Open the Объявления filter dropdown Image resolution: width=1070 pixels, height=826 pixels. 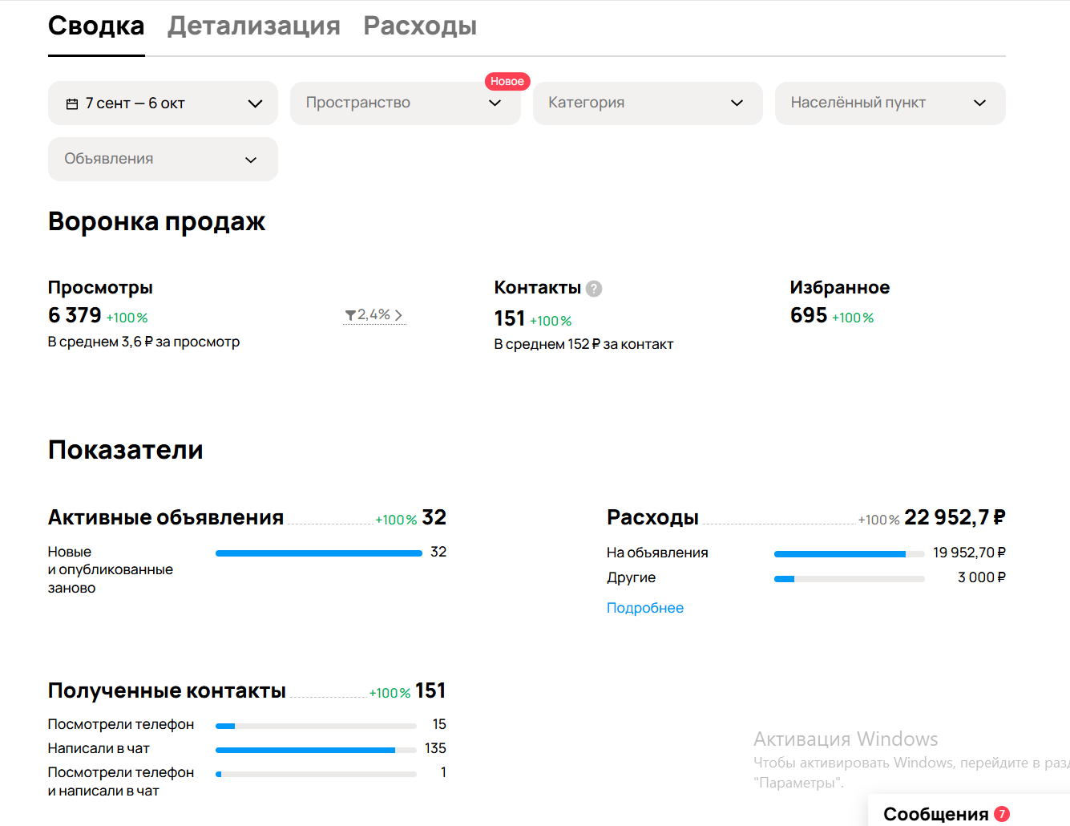163,159
